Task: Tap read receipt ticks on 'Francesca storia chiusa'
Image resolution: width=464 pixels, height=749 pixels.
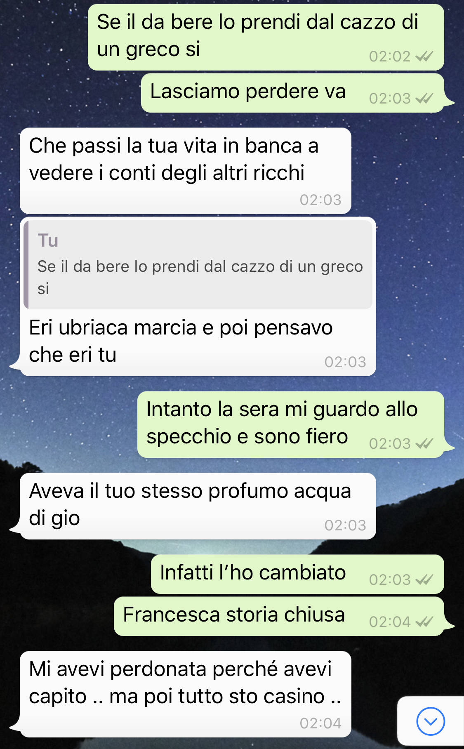Action: 424,622
